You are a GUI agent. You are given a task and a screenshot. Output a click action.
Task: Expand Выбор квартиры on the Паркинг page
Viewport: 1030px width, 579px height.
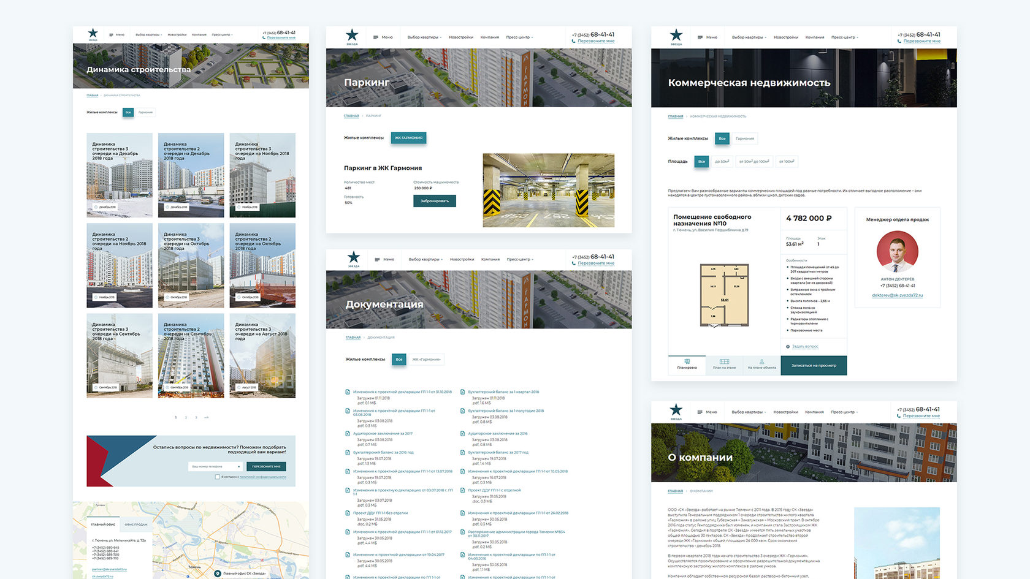click(x=425, y=37)
